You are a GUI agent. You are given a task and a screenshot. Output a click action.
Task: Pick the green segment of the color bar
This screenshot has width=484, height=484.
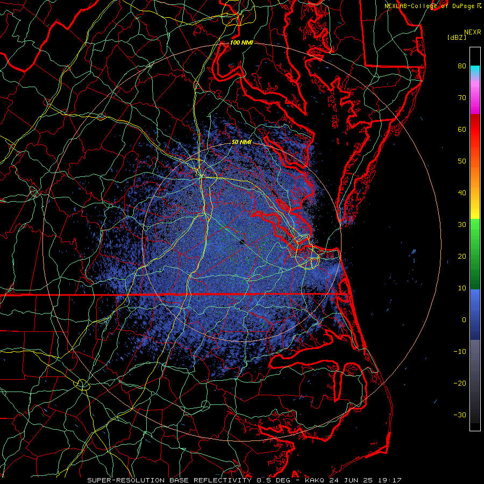pos(475,254)
